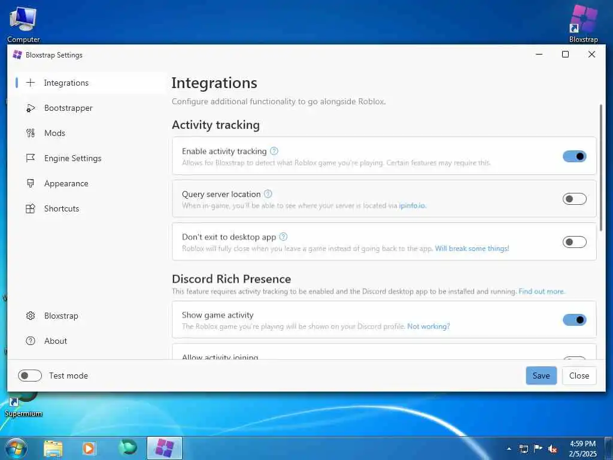Click help icon beside Don't exit to desktop app
The image size is (613, 460).
(x=283, y=237)
